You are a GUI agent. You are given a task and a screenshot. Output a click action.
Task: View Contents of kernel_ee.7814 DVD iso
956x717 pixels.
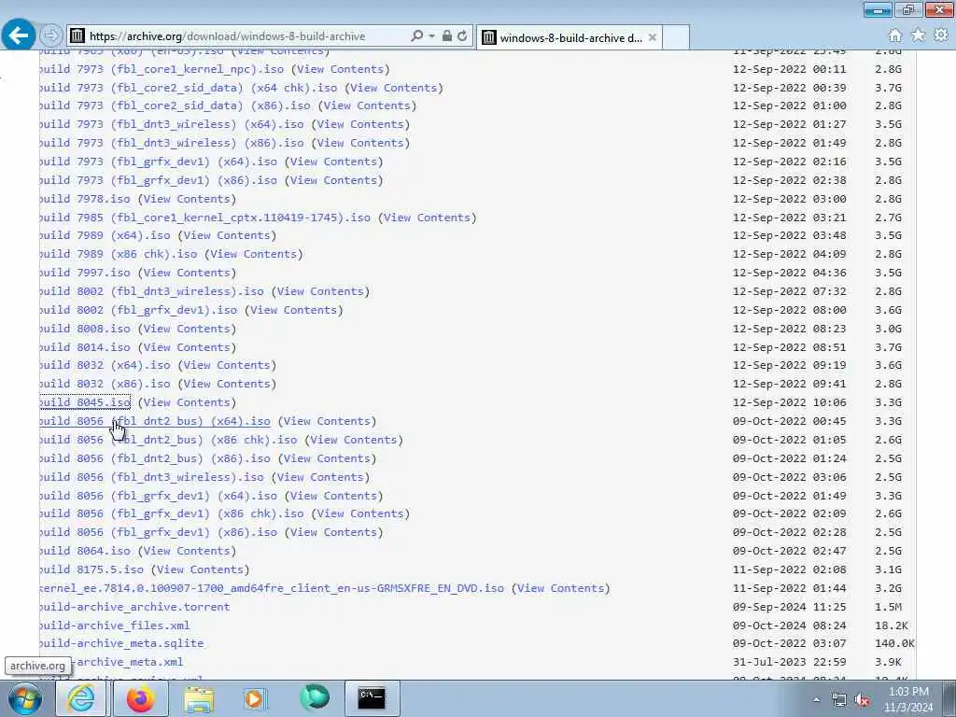click(x=561, y=588)
